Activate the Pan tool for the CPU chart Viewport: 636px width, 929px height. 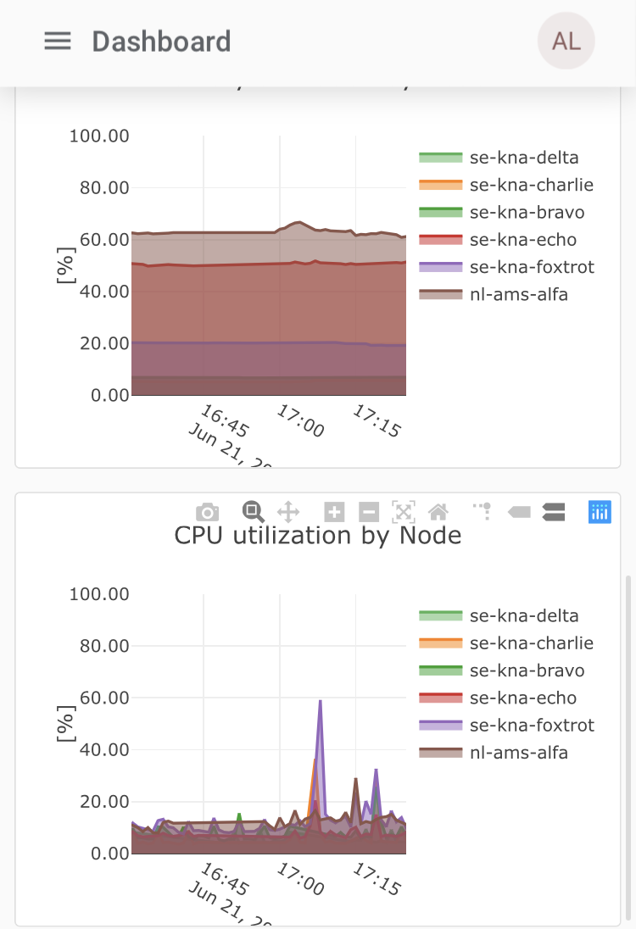(x=288, y=512)
